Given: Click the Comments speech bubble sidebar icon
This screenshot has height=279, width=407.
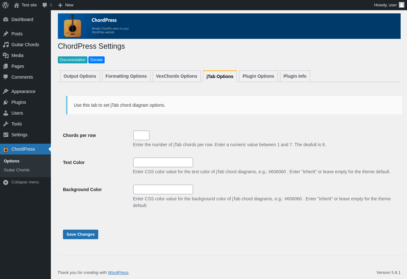Looking at the screenshot, I should [x=6, y=77].
